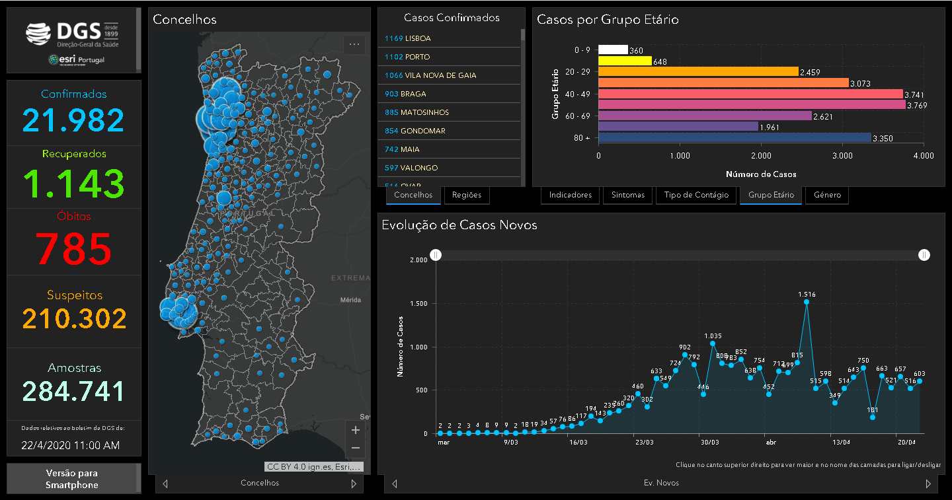Go to next map view arrow

click(x=354, y=483)
